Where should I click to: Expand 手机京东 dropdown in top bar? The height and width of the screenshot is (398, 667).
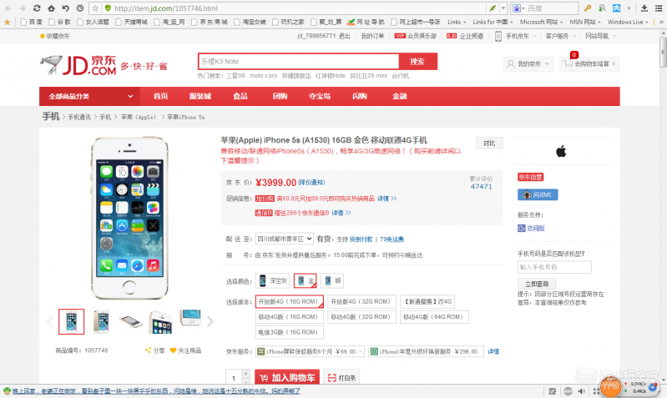(520, 36)
